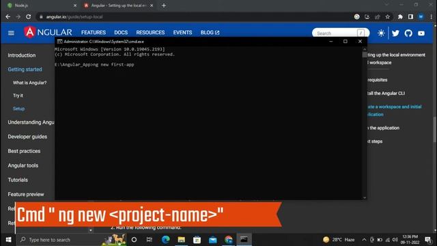Select the Setup sidebar link
This screenshot has width=437, height=246.
click(x=18, y=109)
